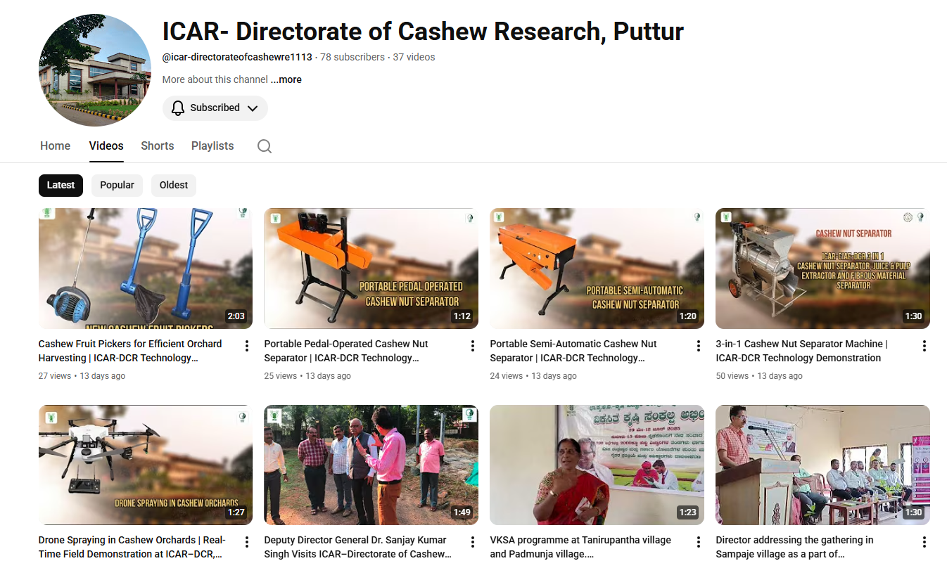The image size is (947, 568).
Task: Switch to the Home tab
Action: [x=55, y=146]
